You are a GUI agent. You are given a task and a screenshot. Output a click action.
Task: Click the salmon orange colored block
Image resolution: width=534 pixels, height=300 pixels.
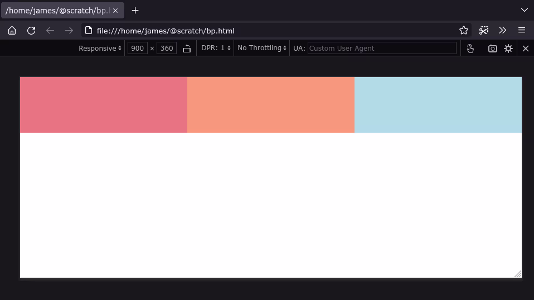(x=271, y=105)
